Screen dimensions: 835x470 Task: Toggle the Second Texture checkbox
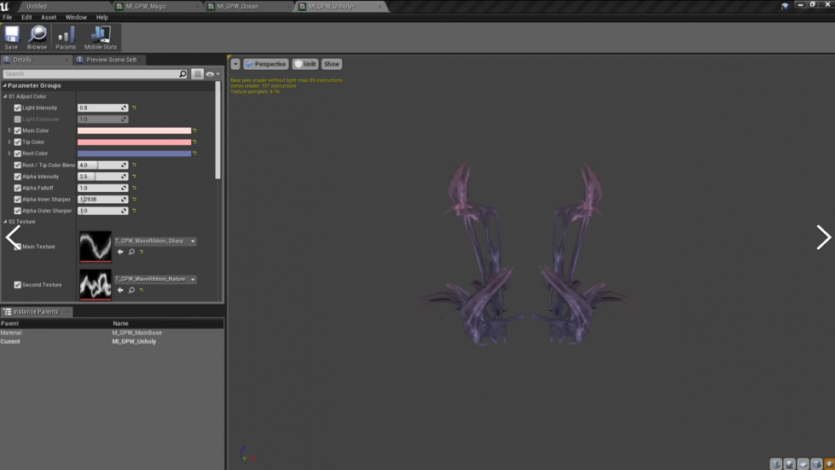coord(18,285)
